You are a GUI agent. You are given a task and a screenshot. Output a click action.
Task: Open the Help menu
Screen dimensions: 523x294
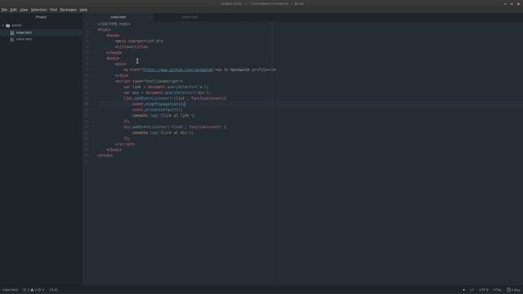click(83, 10)
